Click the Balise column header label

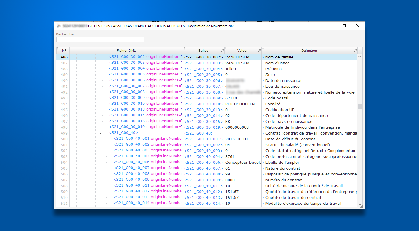click(203, 51)
